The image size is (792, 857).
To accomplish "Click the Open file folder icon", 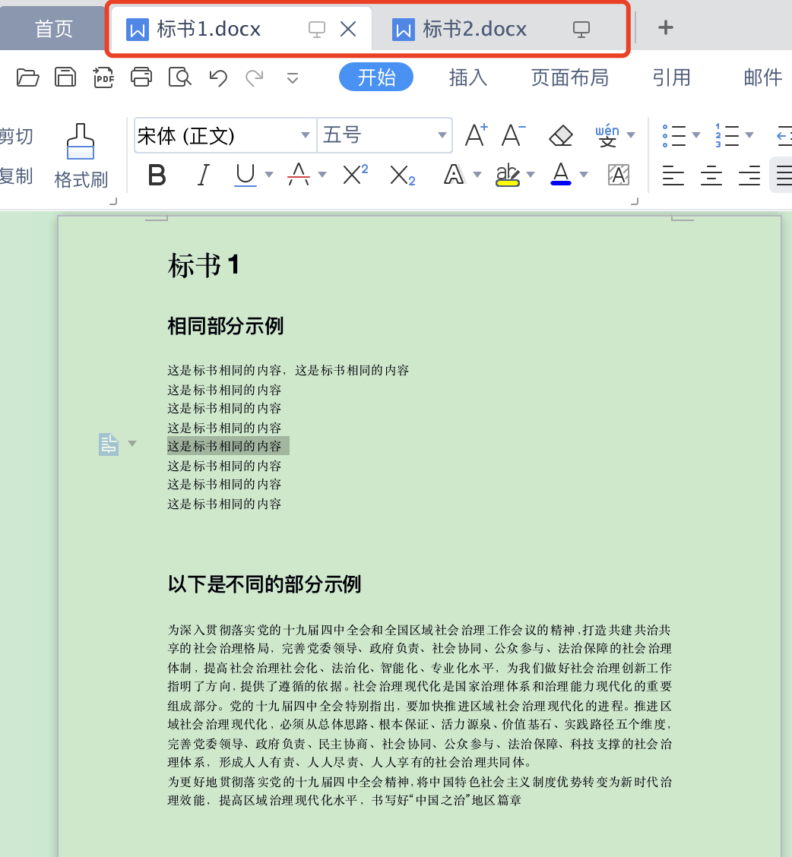I will click(27, 77).
